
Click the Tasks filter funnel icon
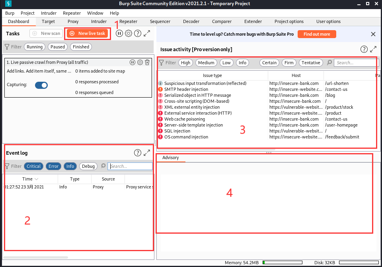7,47
